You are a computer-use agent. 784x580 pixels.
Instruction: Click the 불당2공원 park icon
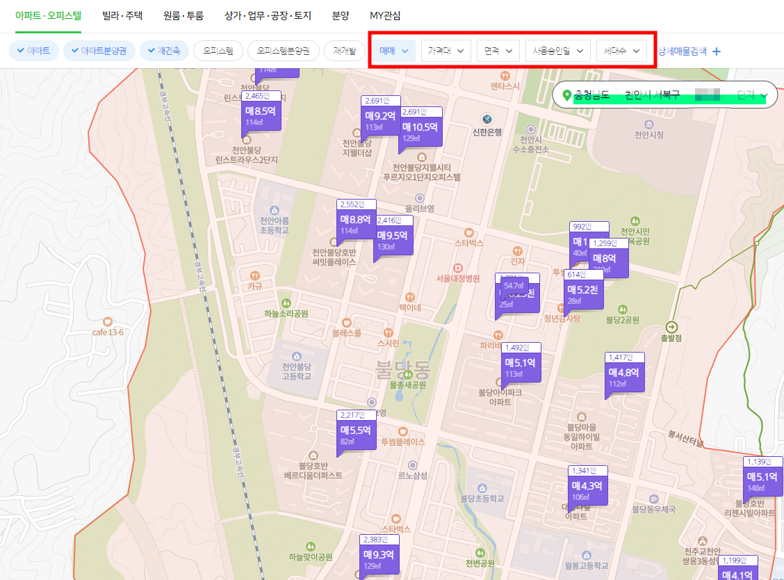(x=623, y=309)
